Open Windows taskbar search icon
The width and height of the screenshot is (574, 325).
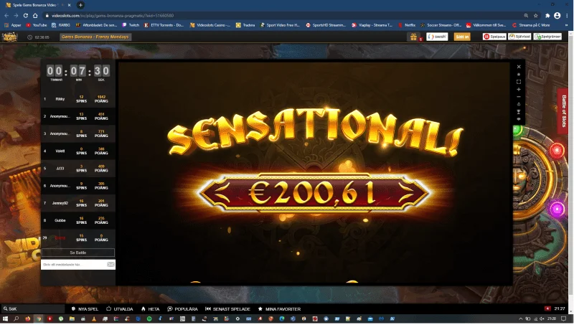click(x=16, y=319)
